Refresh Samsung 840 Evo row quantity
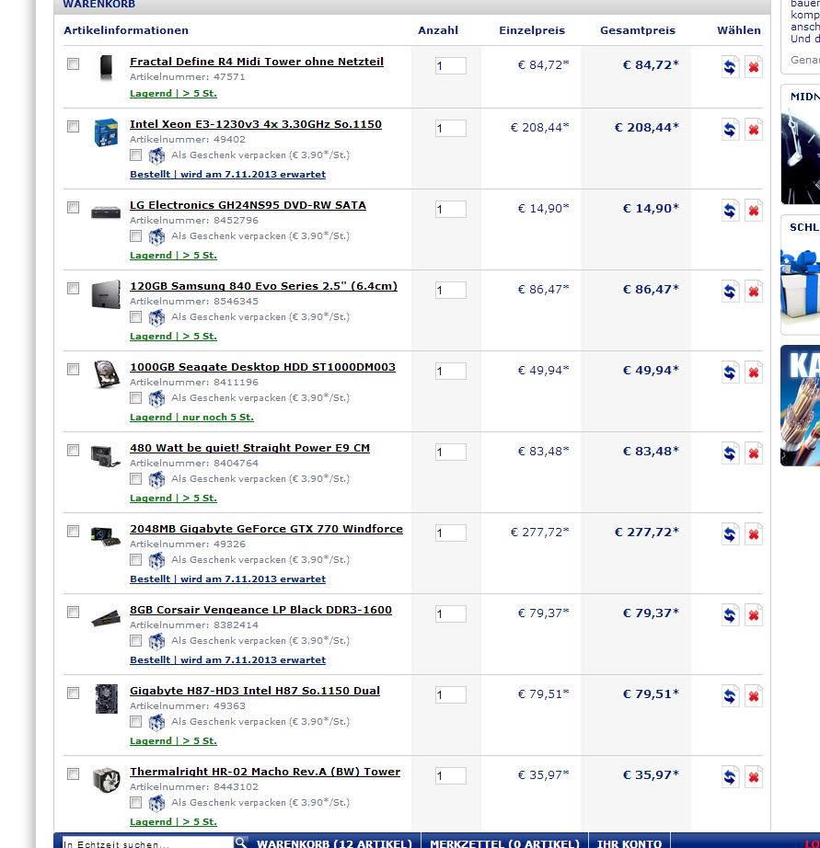This screenshot has width=820, height=848. click(730, 292)
